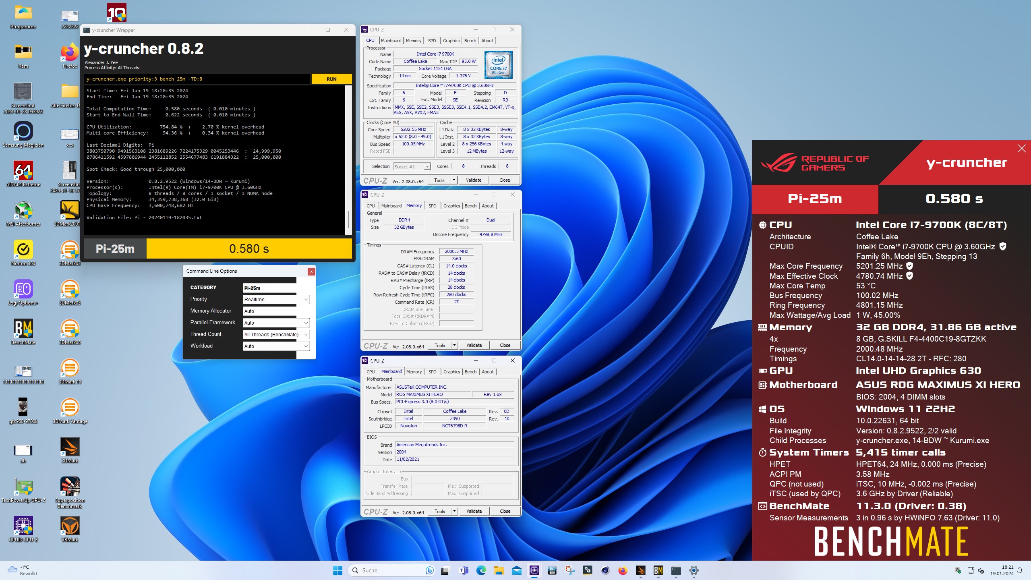Click Validate in the top CPU-Z window
The height and width of the screenshot is (580, 1031).
[x=474, y=180]
